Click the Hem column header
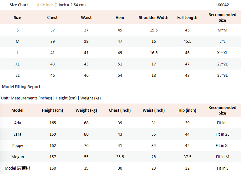 pyautogui.click(x=120, y=18)
